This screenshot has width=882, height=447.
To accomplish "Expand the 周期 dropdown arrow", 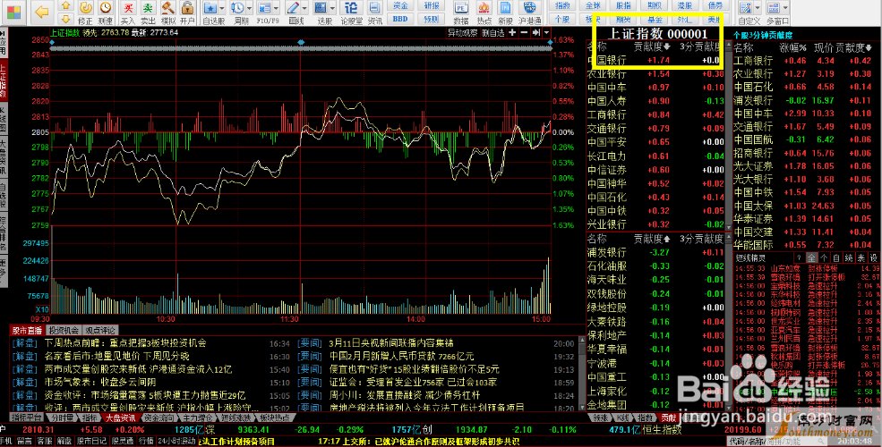I will point(249,8).
